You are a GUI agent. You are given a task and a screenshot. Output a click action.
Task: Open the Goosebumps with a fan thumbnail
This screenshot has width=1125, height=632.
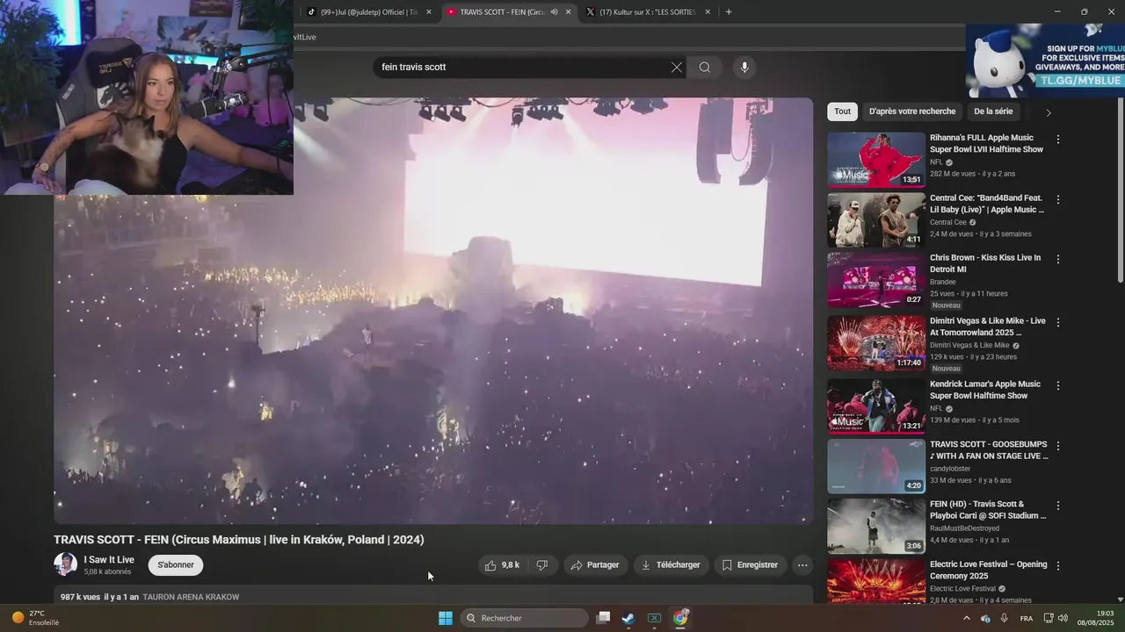876,466
